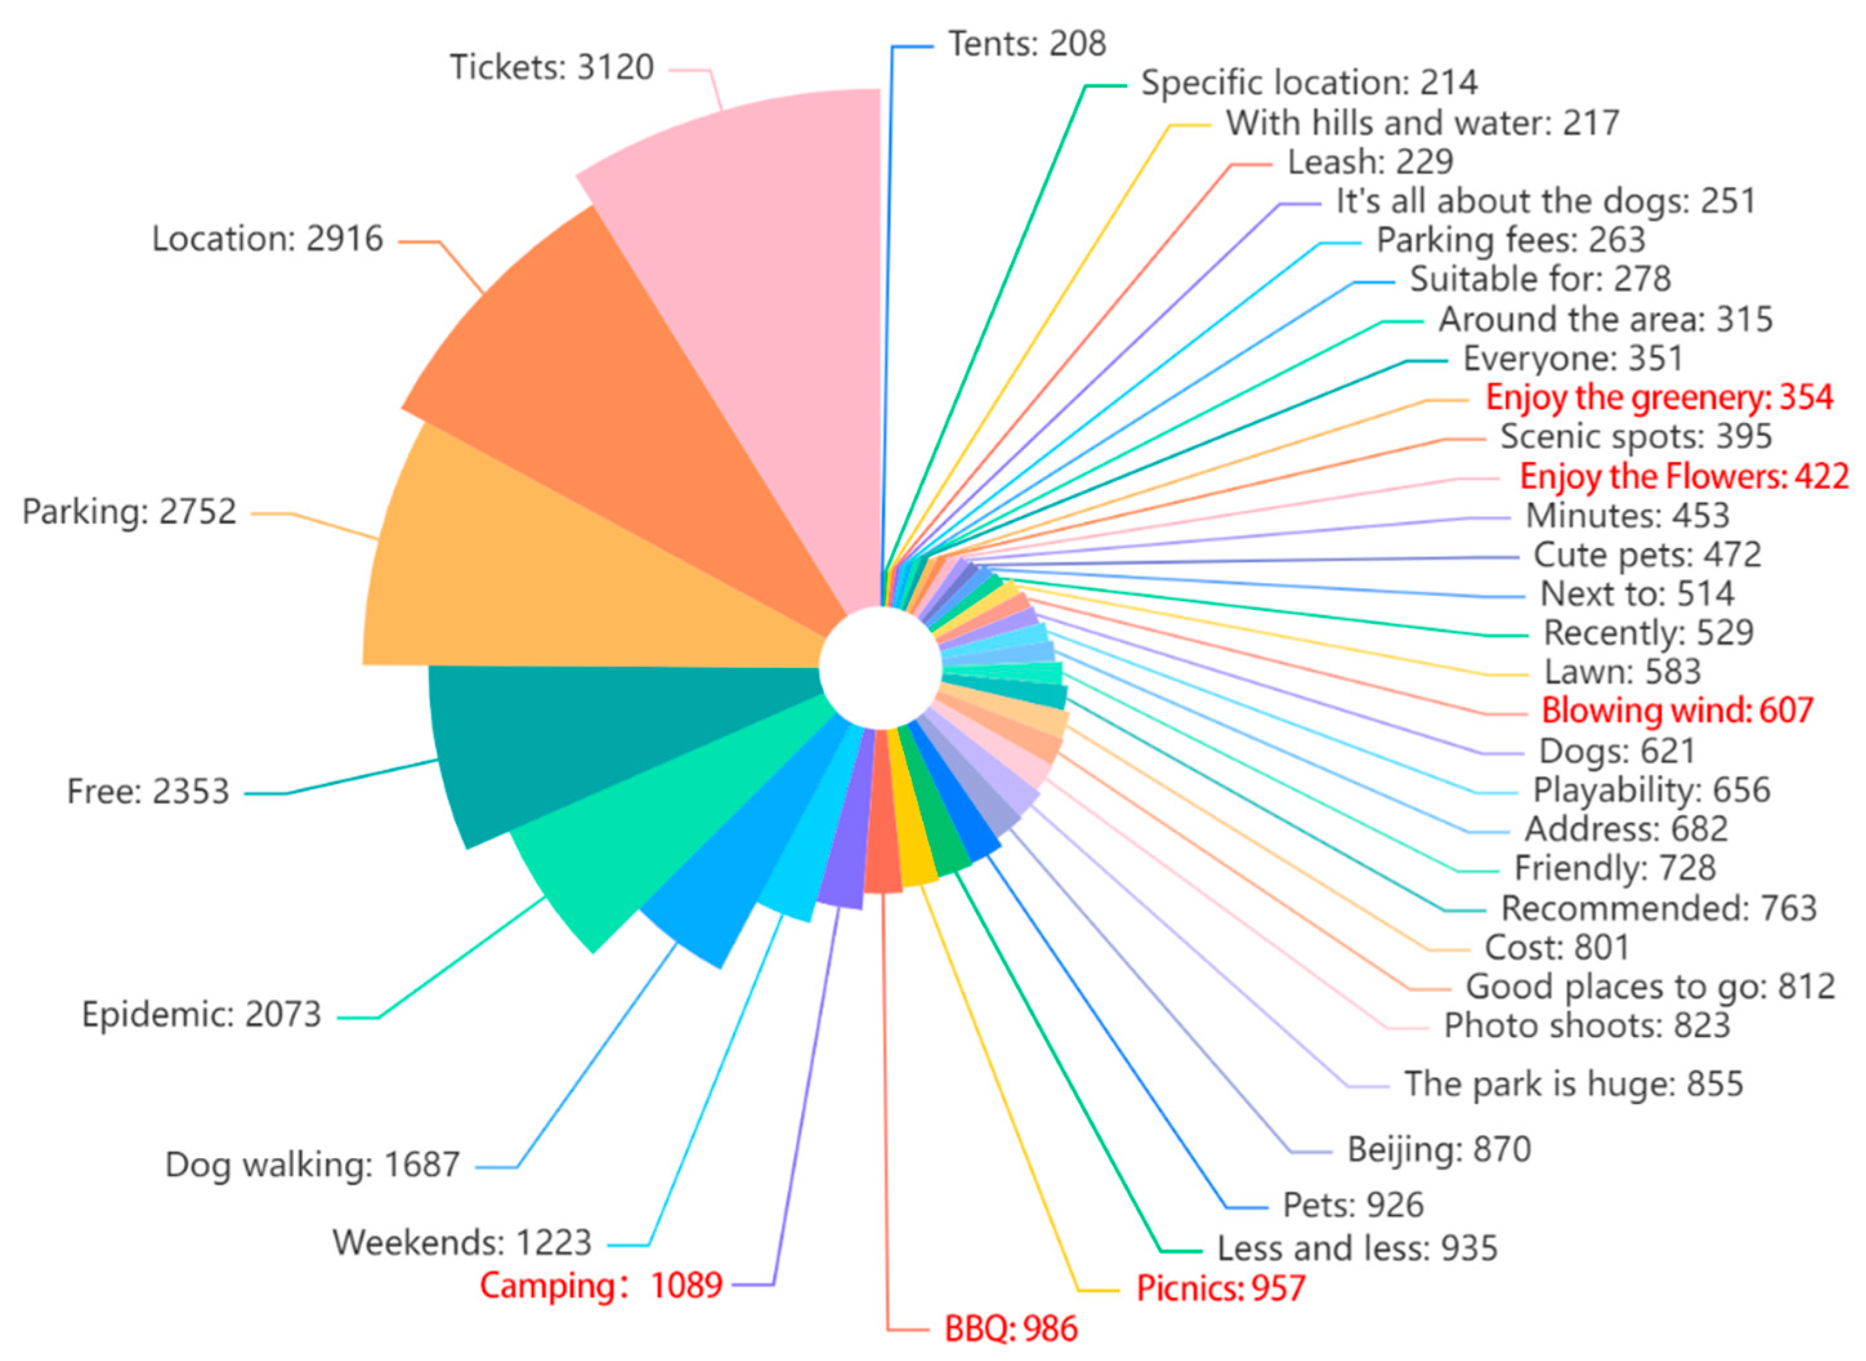1866x1361 pixels.
Task: Click the white center of the chart
Action: click(x=880, y=668)
